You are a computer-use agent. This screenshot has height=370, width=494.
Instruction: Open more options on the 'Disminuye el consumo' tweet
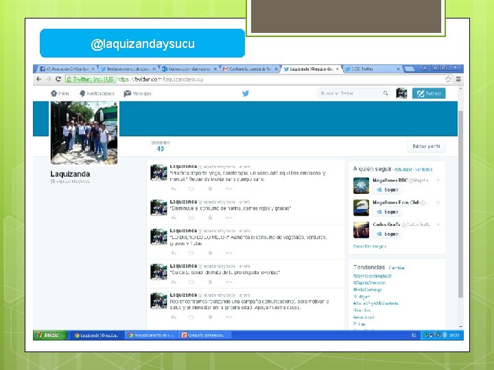click(x=229, y=218)
